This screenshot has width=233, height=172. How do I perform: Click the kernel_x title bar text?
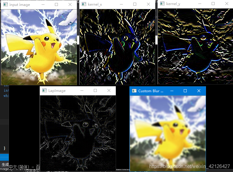[95, 4]
